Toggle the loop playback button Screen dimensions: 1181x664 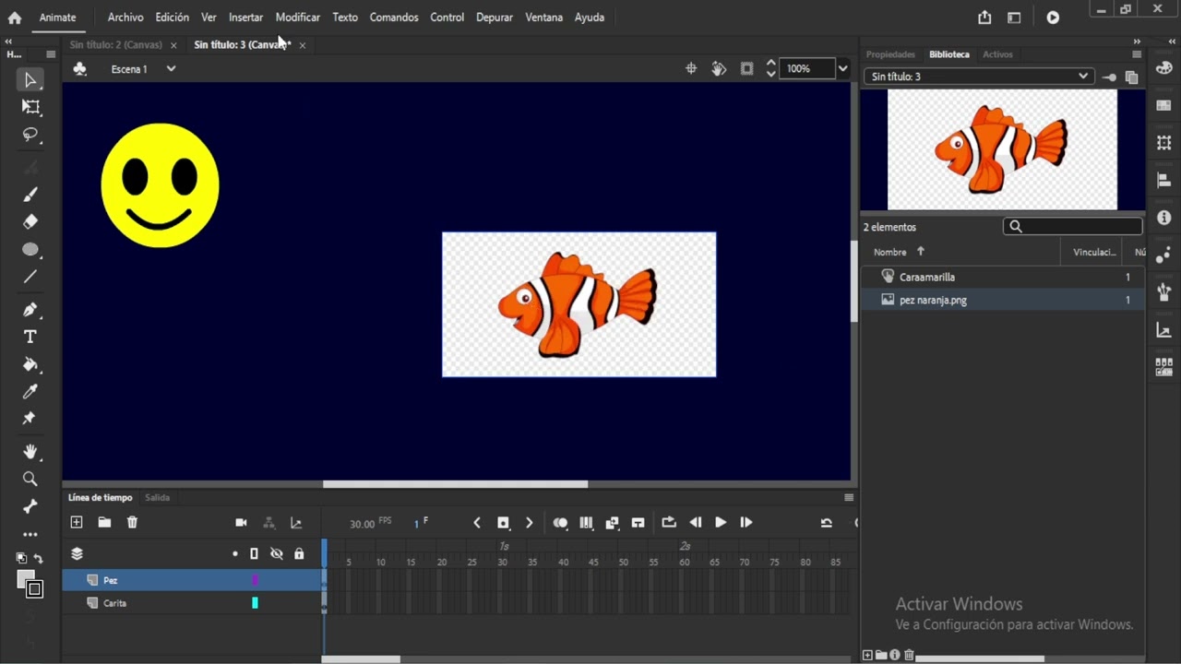click(669, 523)
